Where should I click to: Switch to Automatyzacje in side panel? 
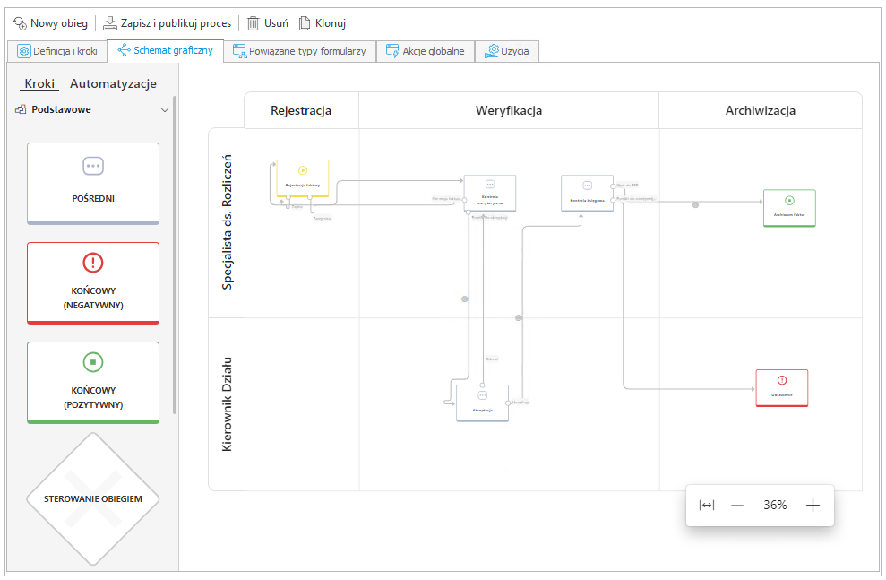113,83
